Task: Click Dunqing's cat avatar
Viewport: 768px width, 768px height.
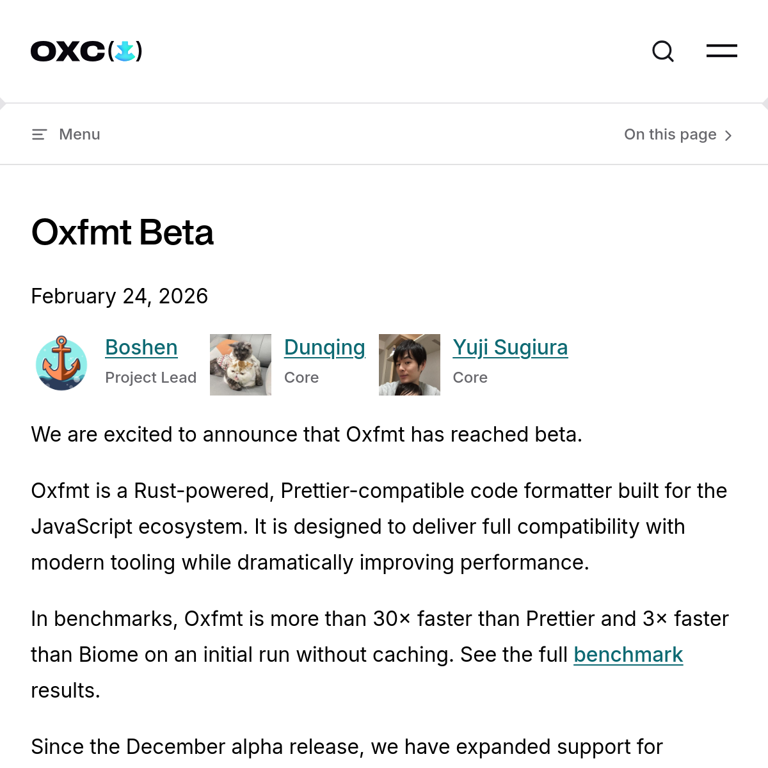Action: (241, 364)
